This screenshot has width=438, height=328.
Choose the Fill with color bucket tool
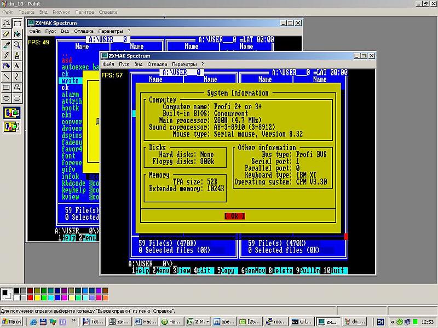[x=17, y=34]
